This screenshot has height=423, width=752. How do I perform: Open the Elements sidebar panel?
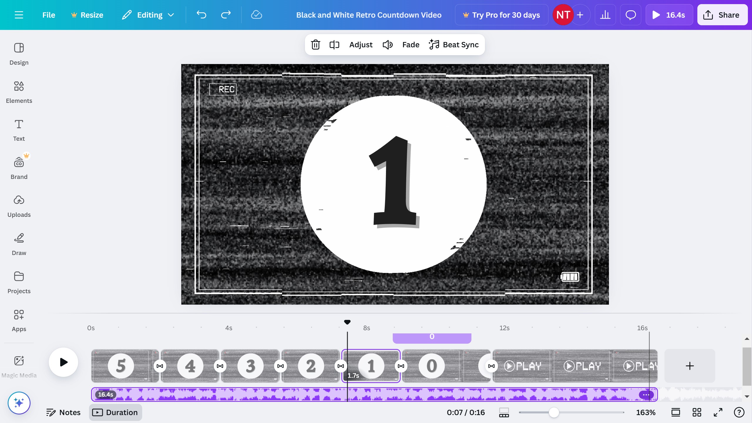click(19, 92)
